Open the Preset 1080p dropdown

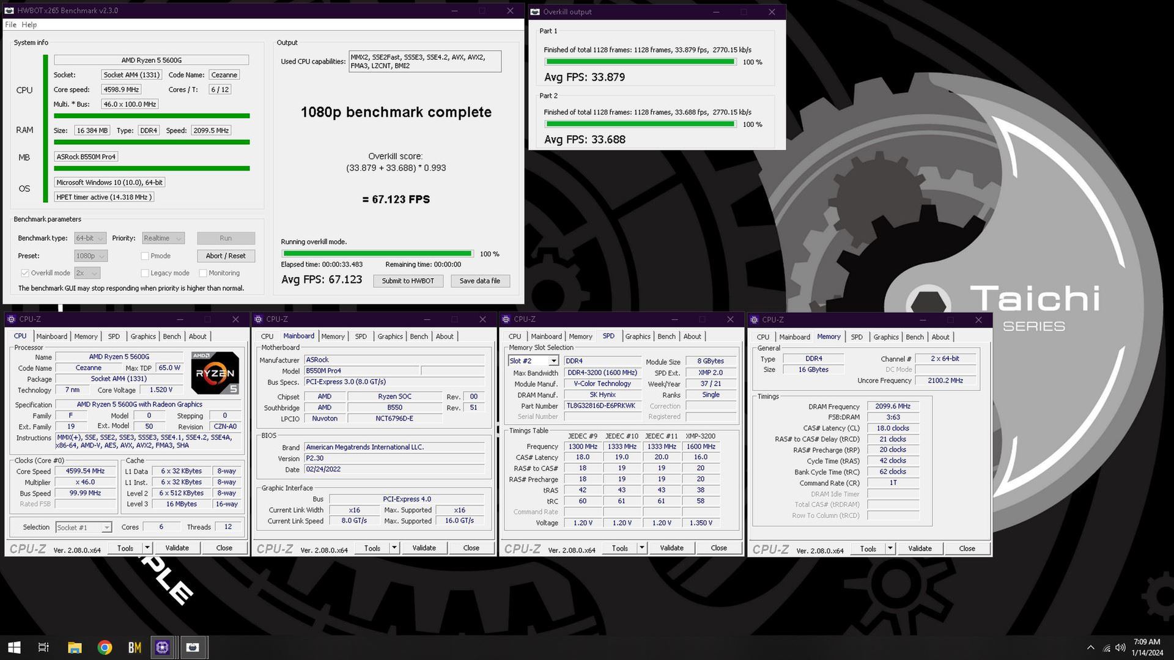91,256
